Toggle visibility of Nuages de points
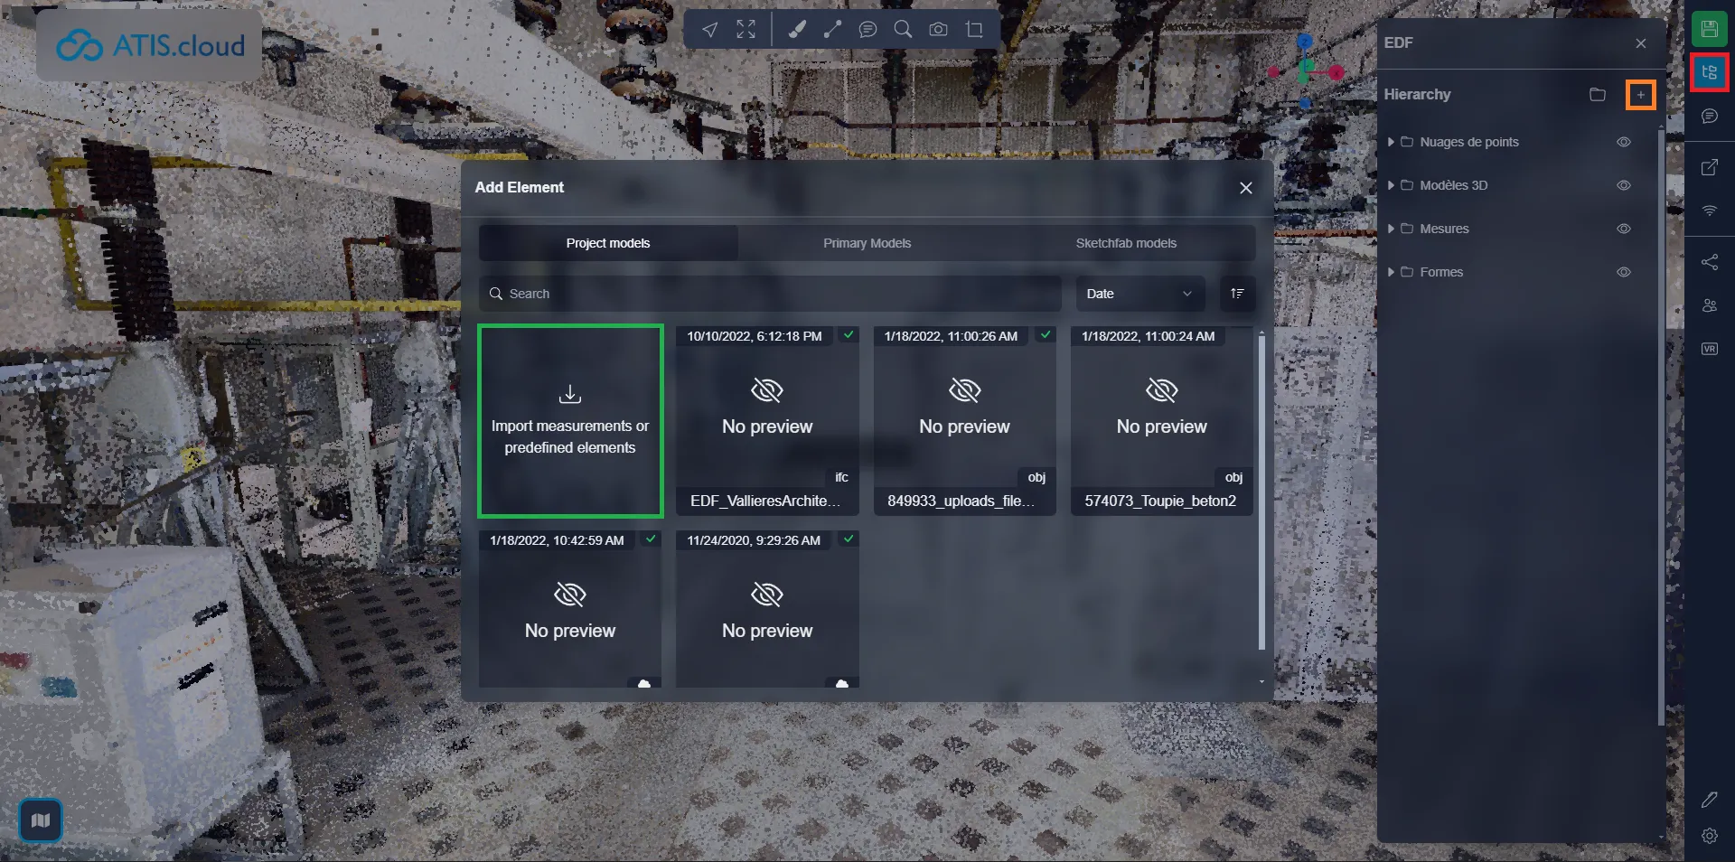Screen dimensions: 1735x862 [1623, 142]
